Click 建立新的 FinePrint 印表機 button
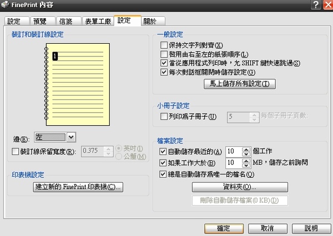 [x=78, y=187]
